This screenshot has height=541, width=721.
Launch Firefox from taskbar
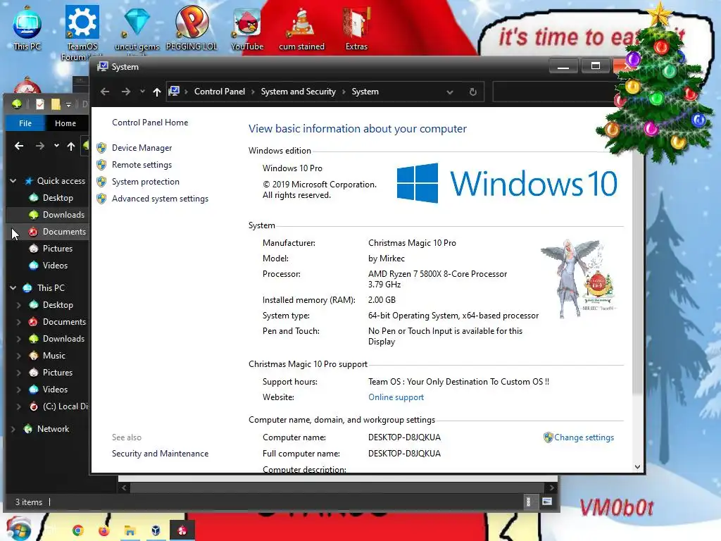coord(104,530)
